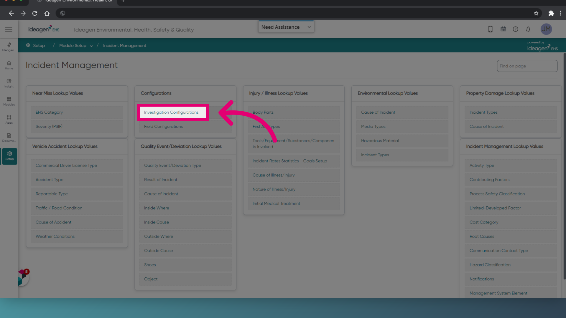Open browser extensions puzzle icon
The width and height of the screenshot is (566, 318).
pyautogui.click(x=551, y=13)
